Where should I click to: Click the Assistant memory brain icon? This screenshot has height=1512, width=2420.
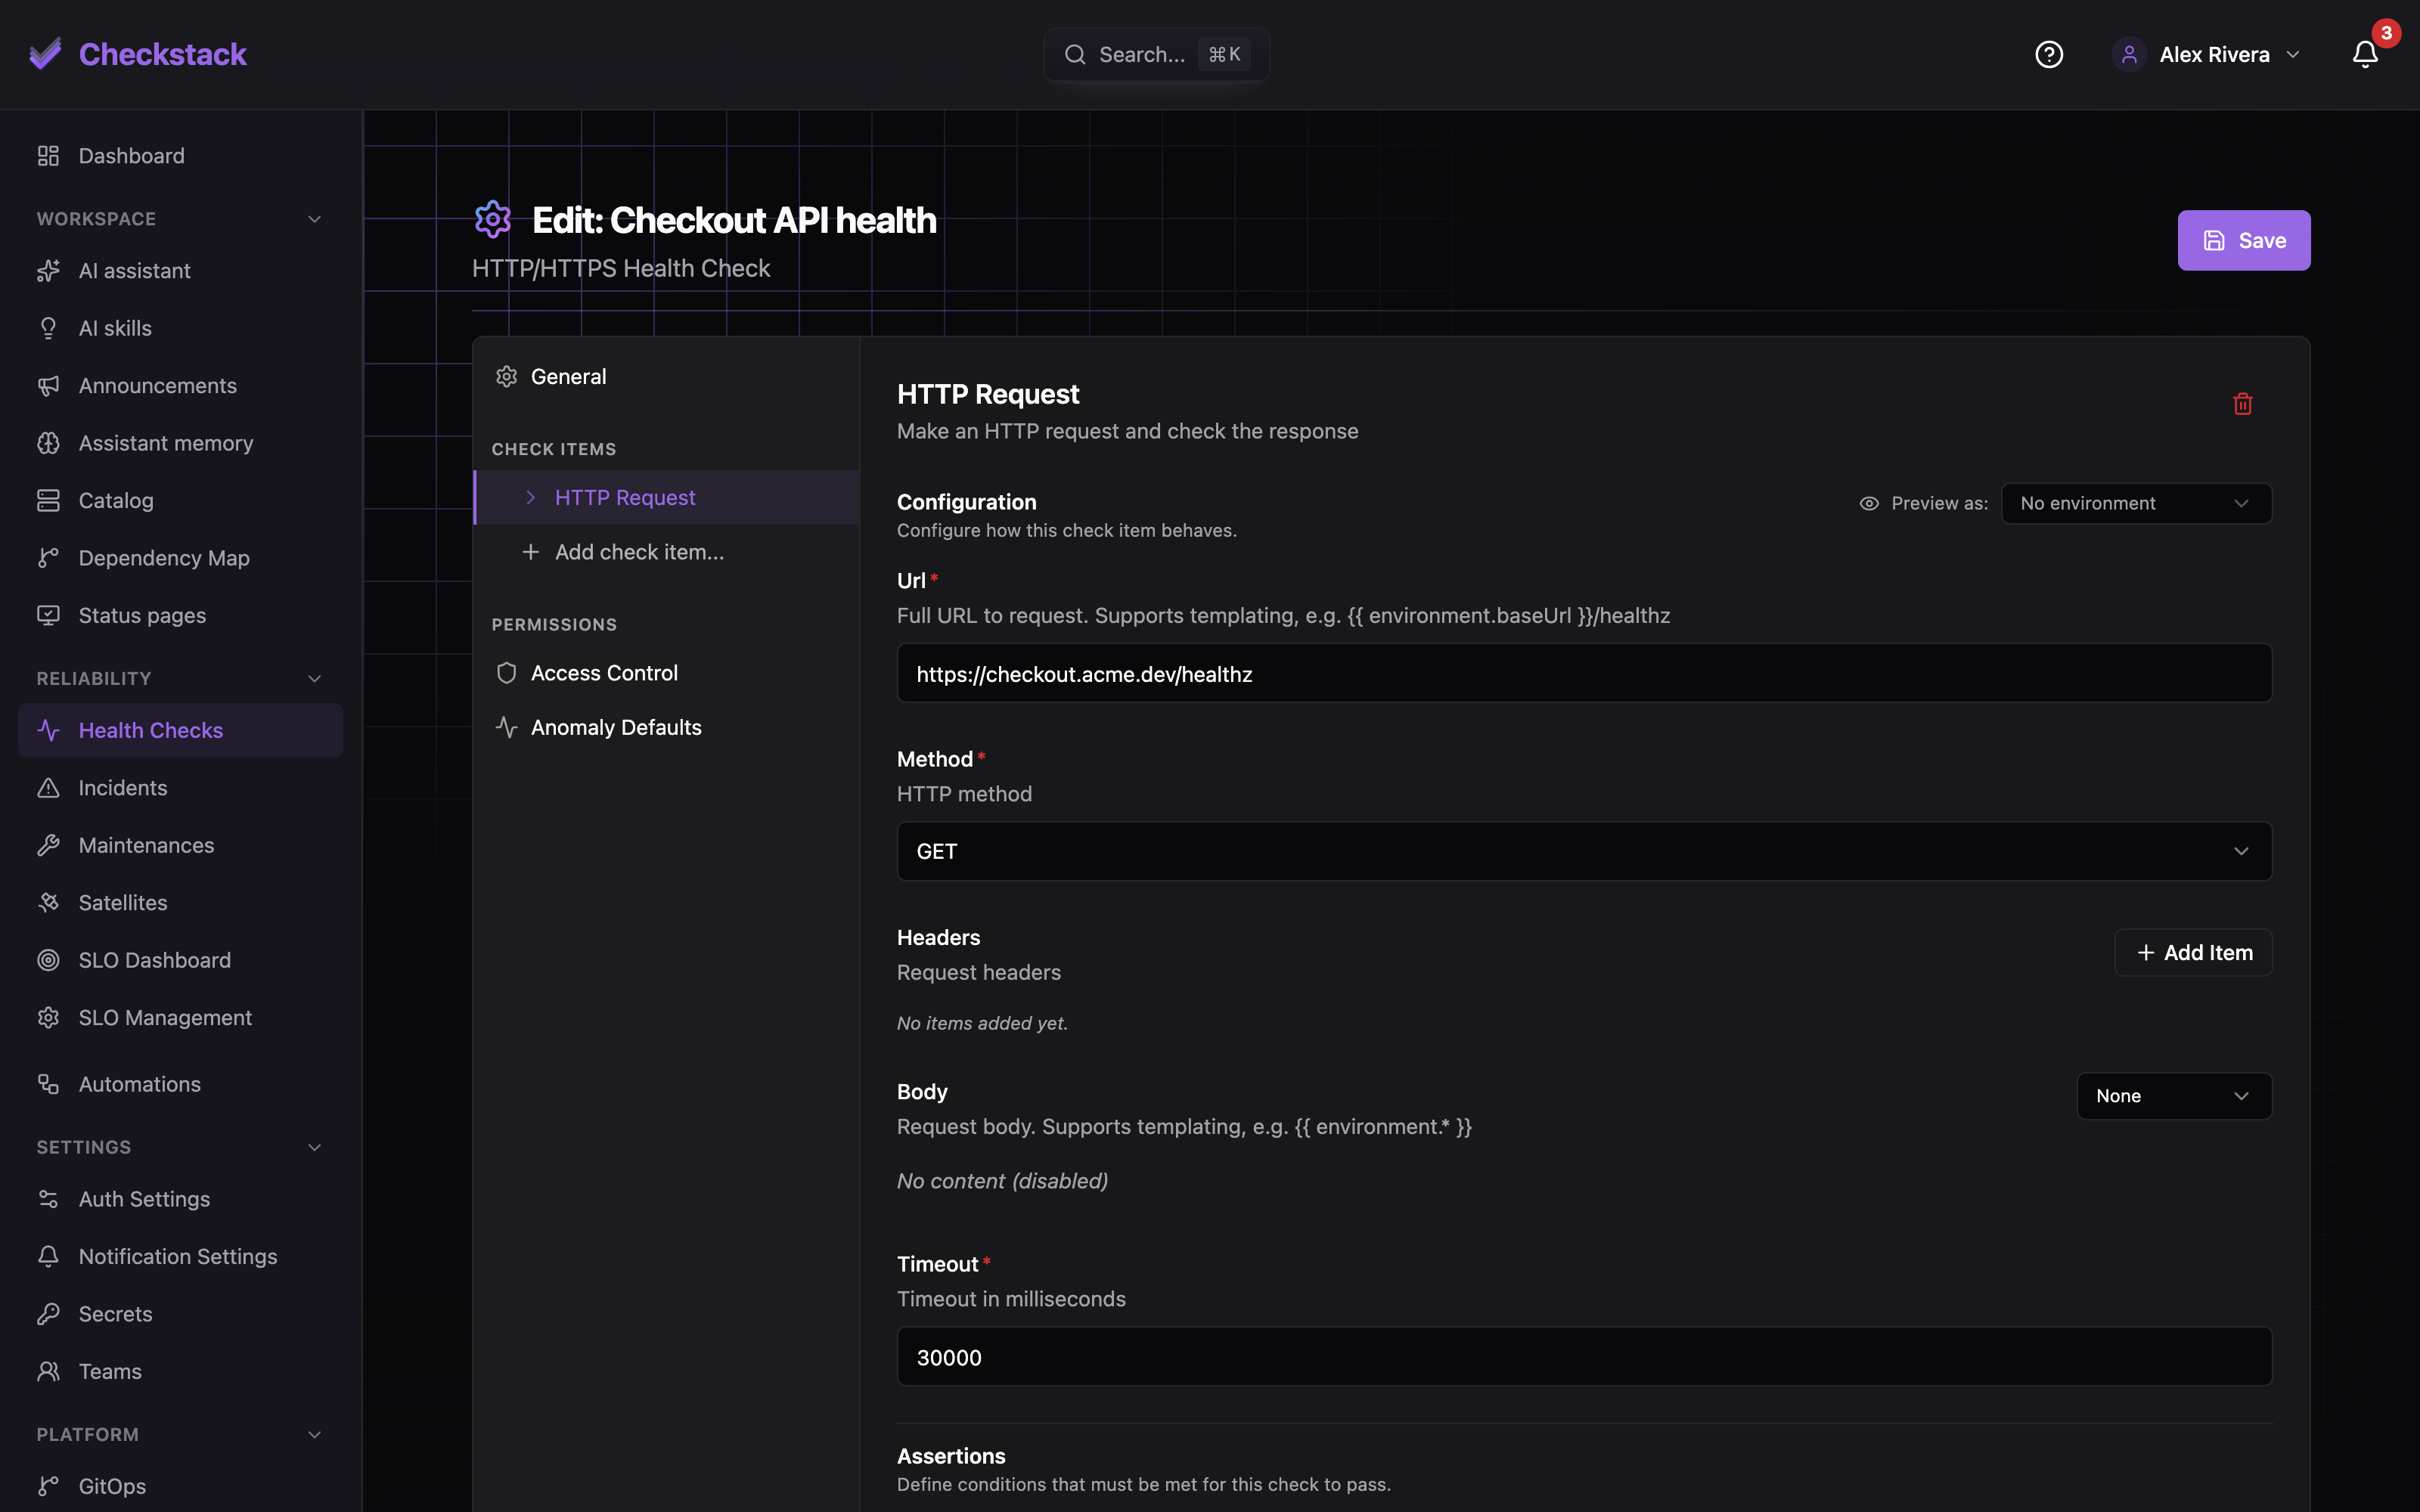click(x=48, y=443)
